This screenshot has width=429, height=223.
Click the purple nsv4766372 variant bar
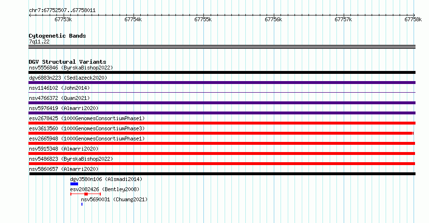(222, 103)
